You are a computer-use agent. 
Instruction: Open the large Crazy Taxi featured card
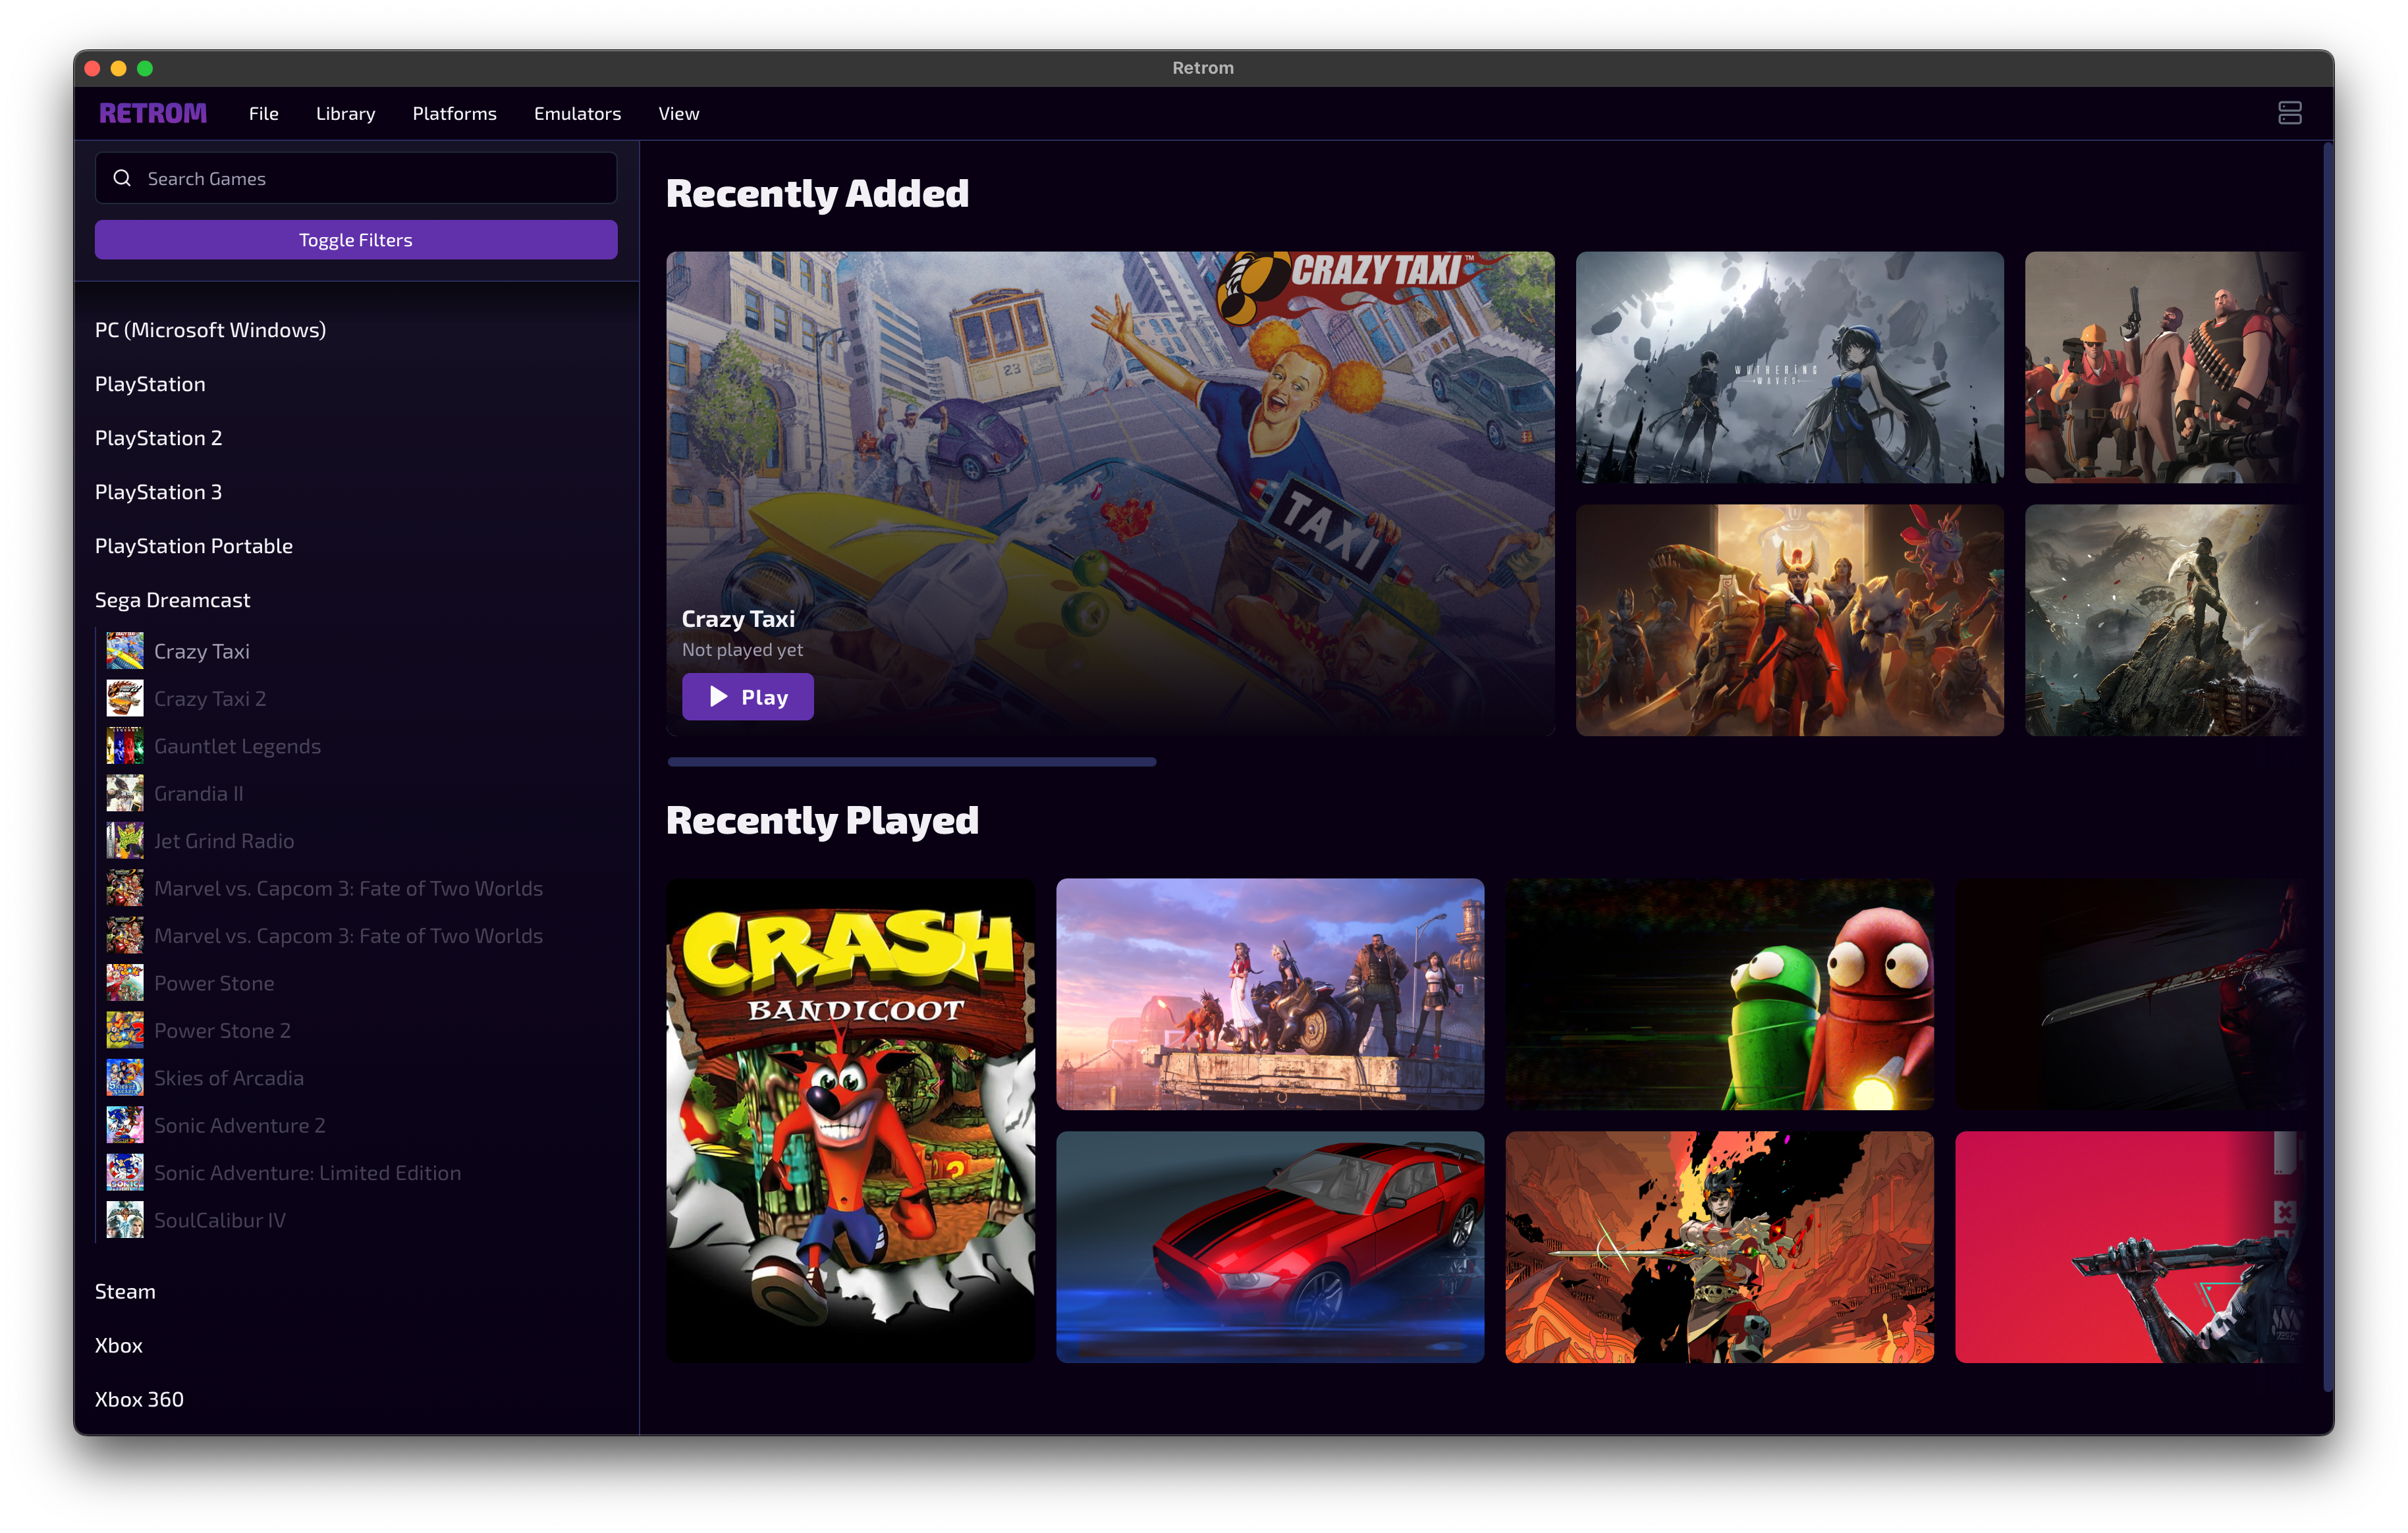coord(1110,493)
